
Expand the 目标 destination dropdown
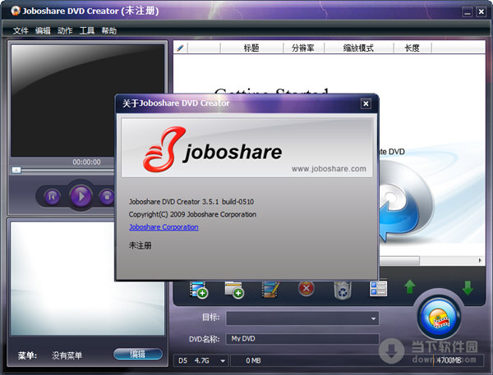[374, 318]
